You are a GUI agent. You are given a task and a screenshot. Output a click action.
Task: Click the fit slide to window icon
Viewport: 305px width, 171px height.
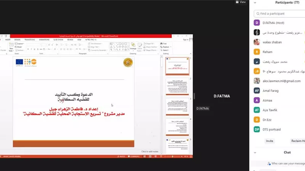coord(191,157)
